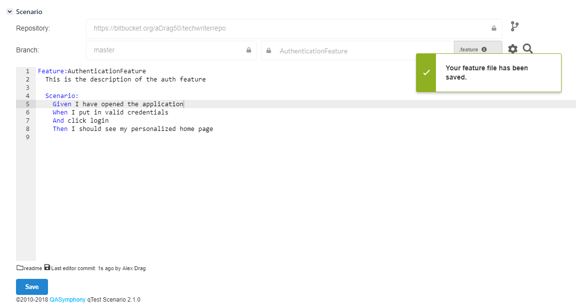
Task: Open the QASymphony link in the footer
Action: click(x=67, y=300)
